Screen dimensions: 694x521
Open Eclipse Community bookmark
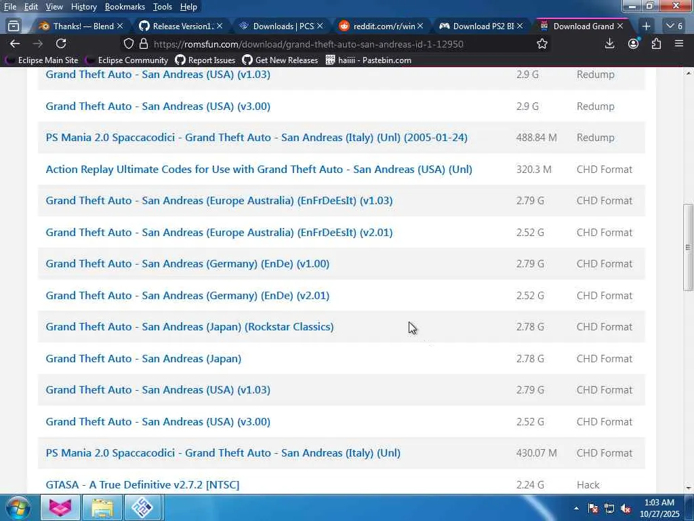(127, 60)
